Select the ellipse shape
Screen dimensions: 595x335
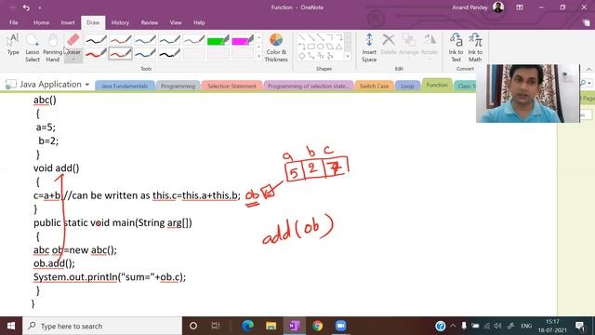click(320, 47)
